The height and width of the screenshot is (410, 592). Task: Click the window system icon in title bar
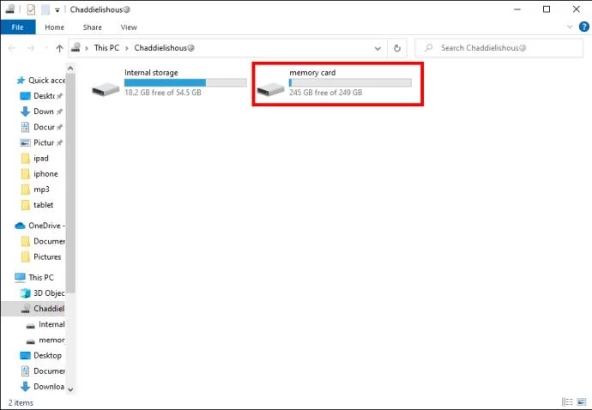pyautogui.click(x=10, y=9)
